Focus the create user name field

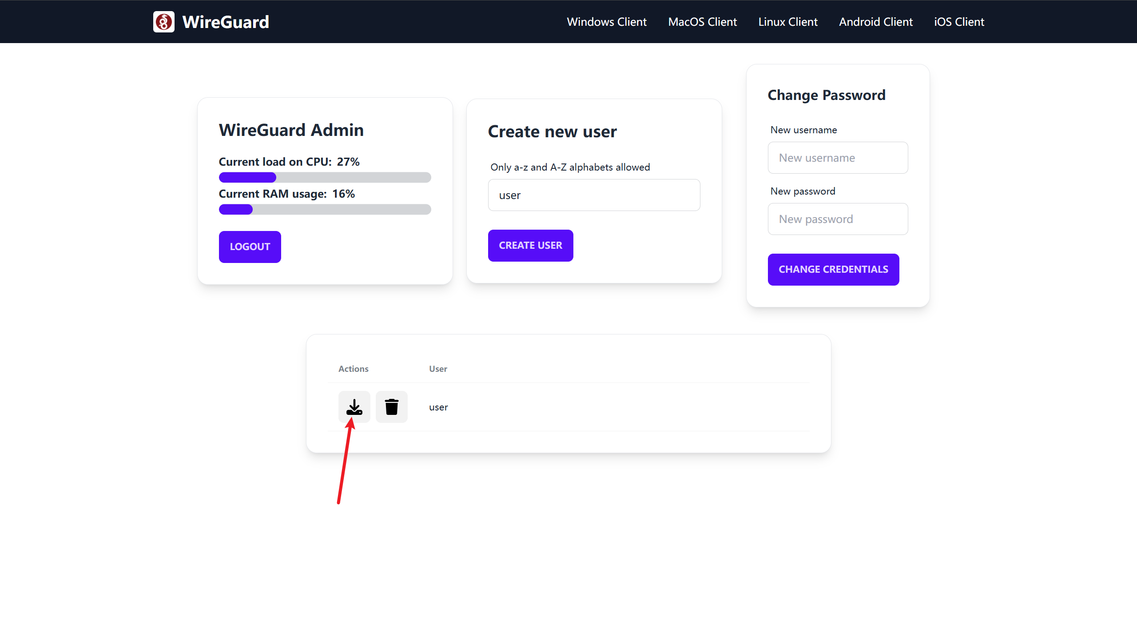coord(594,195)
